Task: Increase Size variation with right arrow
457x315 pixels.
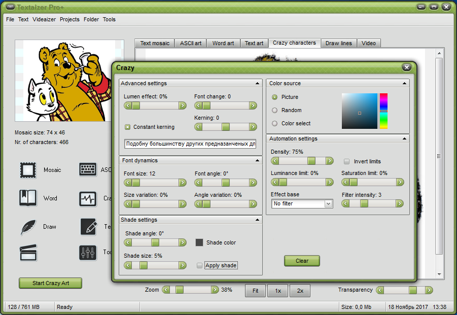Action: pyautogui.click(x=183, y=204)
